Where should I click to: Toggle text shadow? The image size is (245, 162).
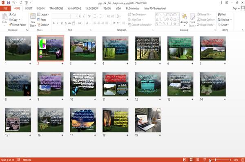point(66,23)
